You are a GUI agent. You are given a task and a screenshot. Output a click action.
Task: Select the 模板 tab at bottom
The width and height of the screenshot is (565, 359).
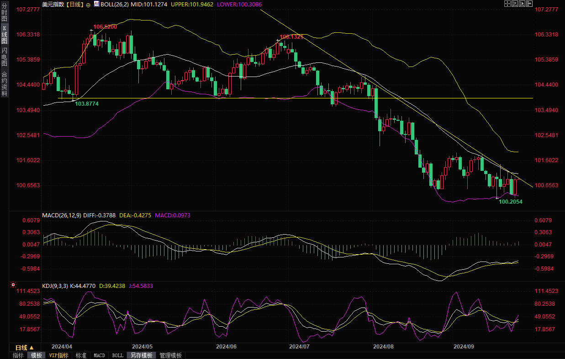[36, 355]
